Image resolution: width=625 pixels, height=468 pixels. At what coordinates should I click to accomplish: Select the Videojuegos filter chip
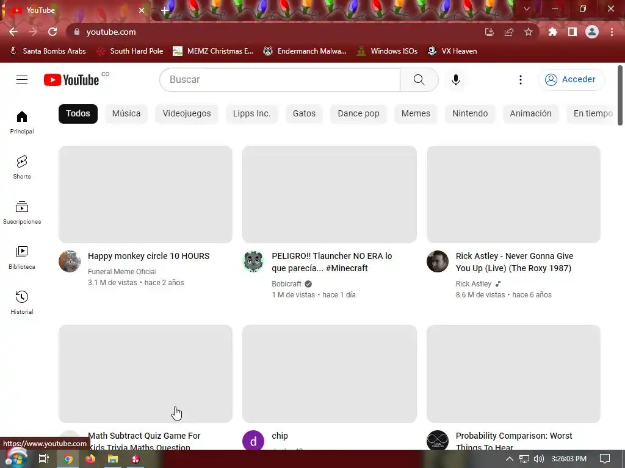pos(187,114)
